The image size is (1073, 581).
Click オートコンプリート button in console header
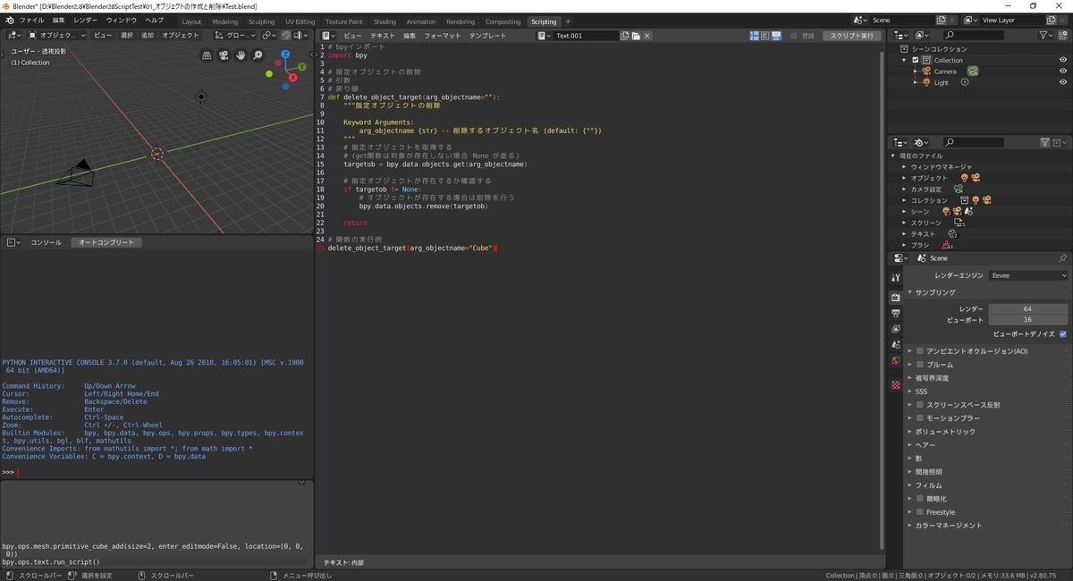[106, 242]
